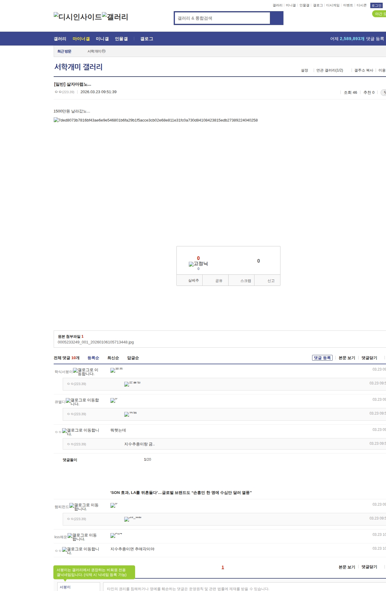Open the DCInside logo image link
Image resolution: width=386 pixels, height=591 pixels.
tap(78, 17)
